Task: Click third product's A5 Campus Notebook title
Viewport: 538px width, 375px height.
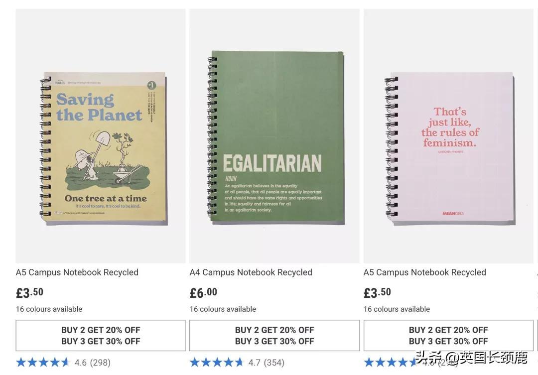Action: click(425, 272)
